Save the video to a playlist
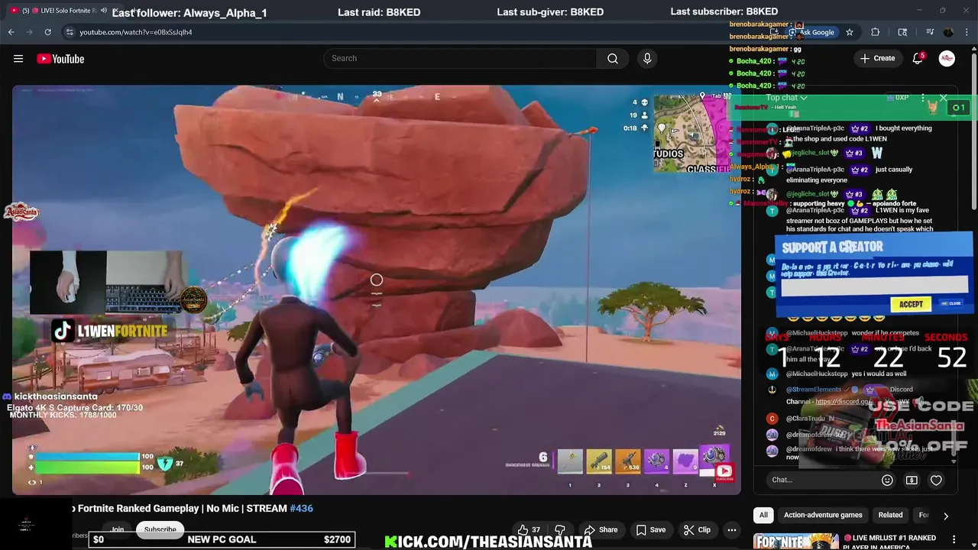 (x=650, y=529)
